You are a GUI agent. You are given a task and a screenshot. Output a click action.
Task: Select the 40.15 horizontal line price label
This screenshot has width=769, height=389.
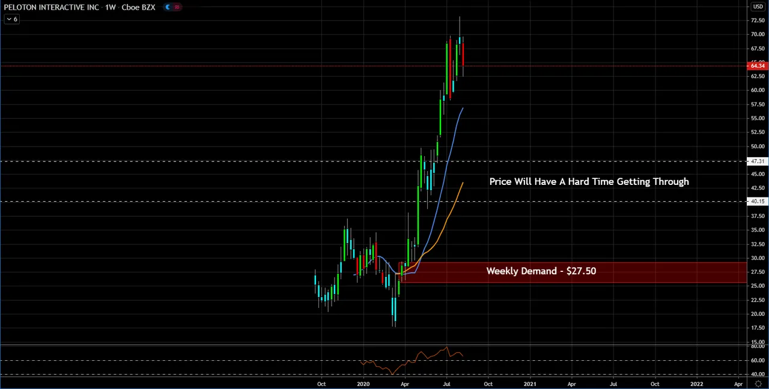point(758,202)
